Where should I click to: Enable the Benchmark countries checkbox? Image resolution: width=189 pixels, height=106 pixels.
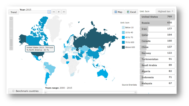[13, 91]
